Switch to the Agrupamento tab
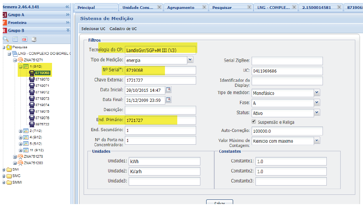This screenshot has width=363, height=206. (x=180, y=7)
